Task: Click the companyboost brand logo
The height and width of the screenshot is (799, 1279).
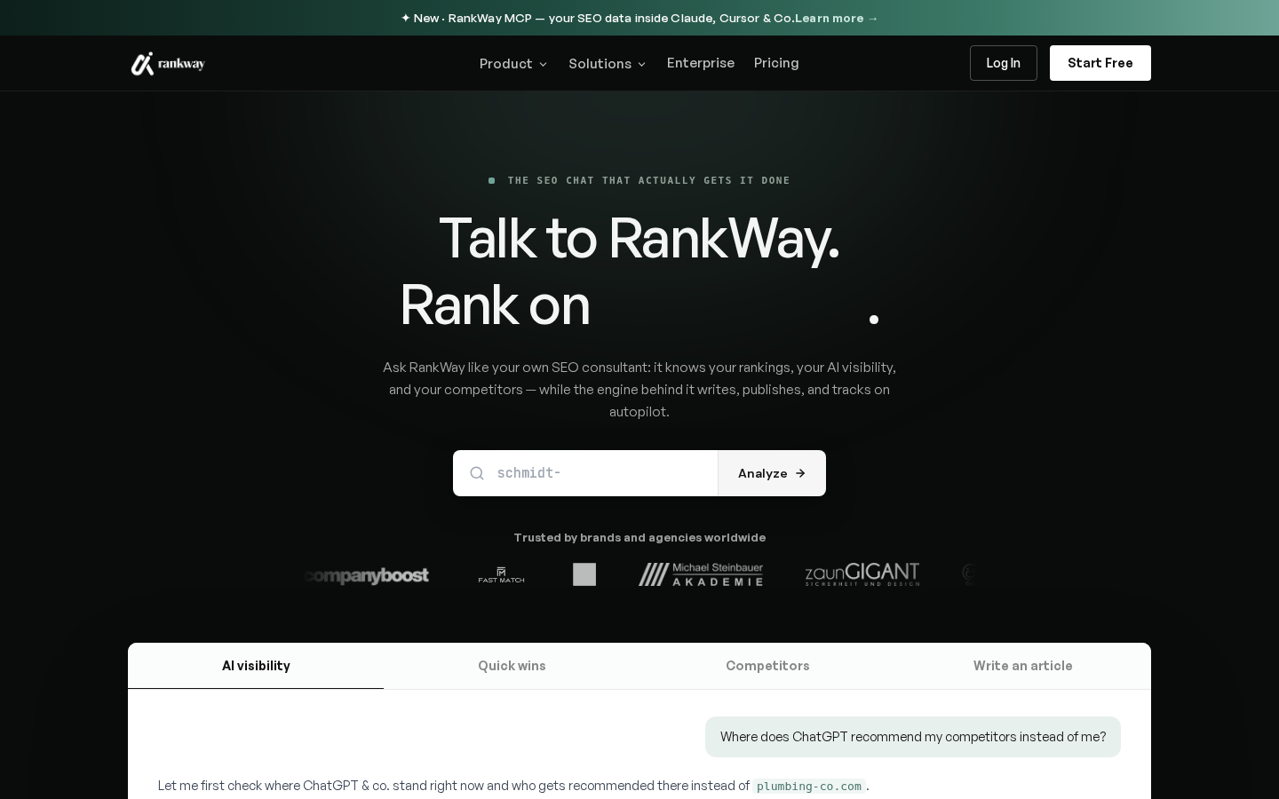Action: (x=366, y=575)
